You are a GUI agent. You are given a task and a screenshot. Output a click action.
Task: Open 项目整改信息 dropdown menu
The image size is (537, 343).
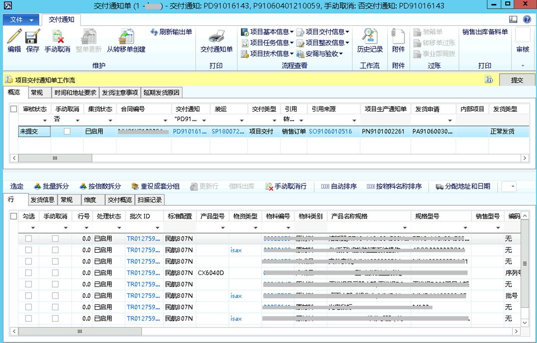click(323, 43)
